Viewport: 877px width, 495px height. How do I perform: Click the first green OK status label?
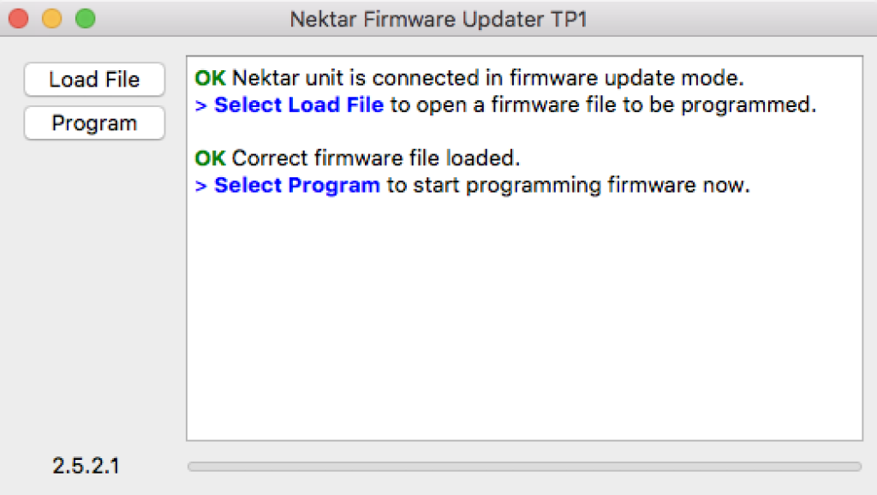pos(210,79)
